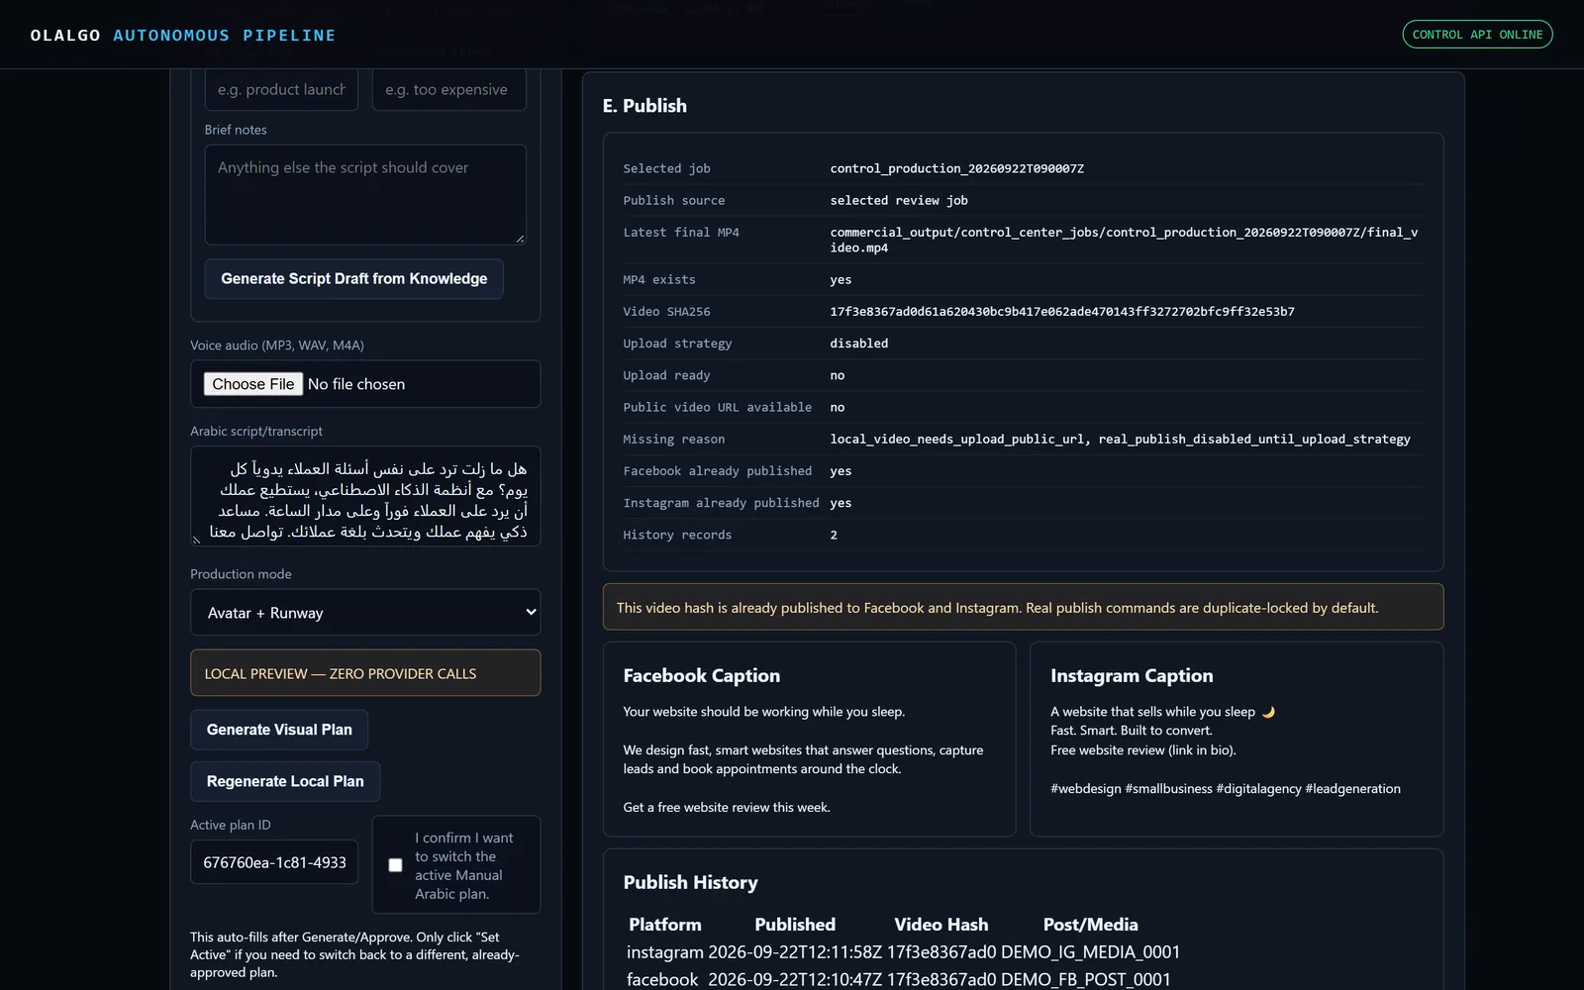The height and width of the screenshot is (990, 1584).
Task: Click the Generate Visual Plan button
Action: [279, 730]
